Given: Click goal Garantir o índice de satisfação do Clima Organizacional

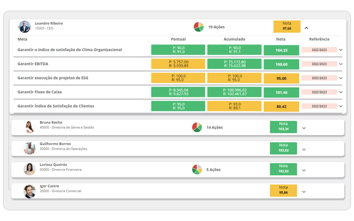Looking at the screenshot, I should 70,50.
